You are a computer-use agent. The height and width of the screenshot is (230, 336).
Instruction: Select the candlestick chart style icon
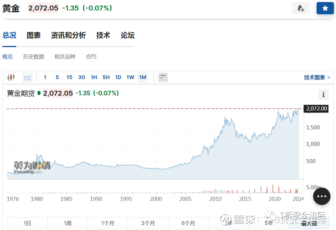[x=11, y=77]
